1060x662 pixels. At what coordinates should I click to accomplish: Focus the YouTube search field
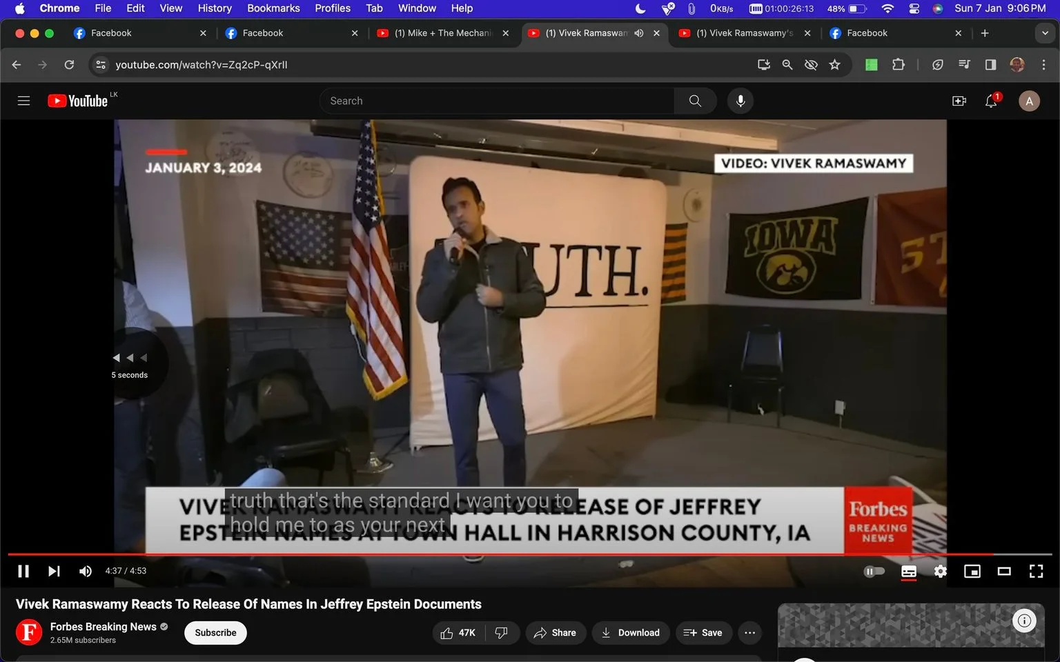point(497,101)
